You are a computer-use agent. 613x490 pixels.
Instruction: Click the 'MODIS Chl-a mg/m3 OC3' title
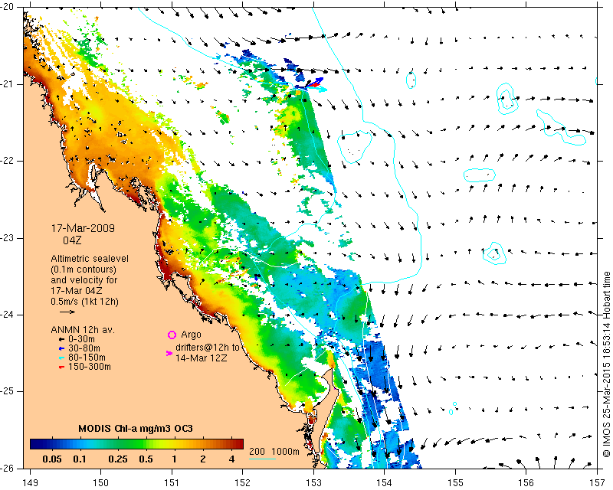136,429
